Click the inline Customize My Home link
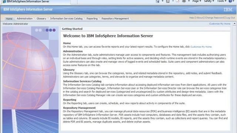 tap(201, 47)
